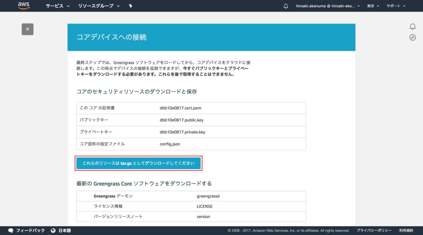Open the プライバシーポリシー link
The width and height of the screenshot is (423, 235).
[x=374, y=230]
